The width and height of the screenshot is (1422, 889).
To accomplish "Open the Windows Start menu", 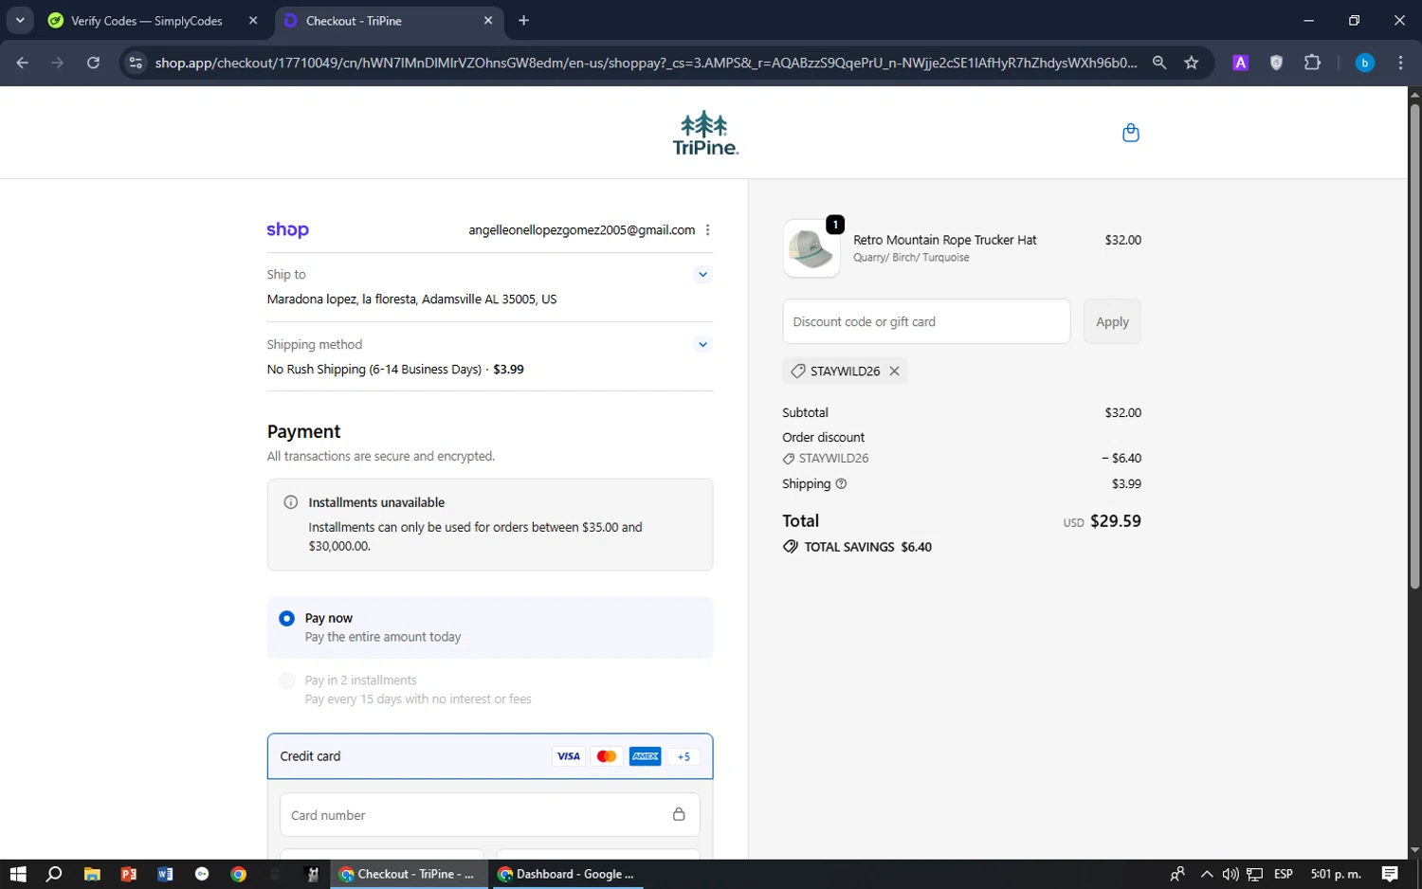I will (x=18, y=874).
